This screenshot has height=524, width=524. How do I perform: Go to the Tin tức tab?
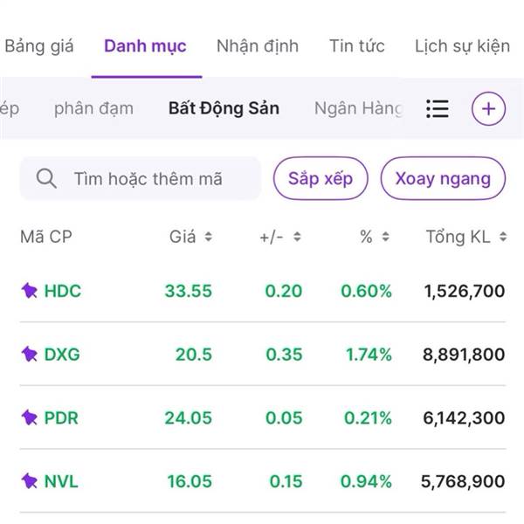[x=357, y=45]
